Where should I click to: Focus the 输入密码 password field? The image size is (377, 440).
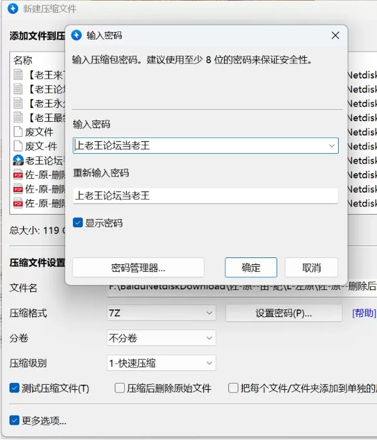coord(206,146)
